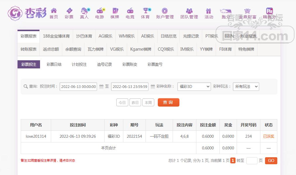296x175 pixels.
Task: Open the 棋牌 cards icon
Action: (x=115, y=10)
